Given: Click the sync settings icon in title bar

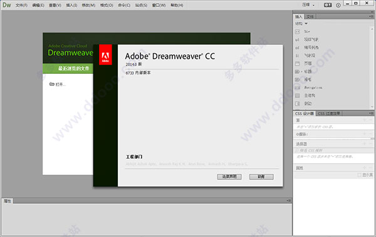Looking at the screenshot, I should 328,5.
